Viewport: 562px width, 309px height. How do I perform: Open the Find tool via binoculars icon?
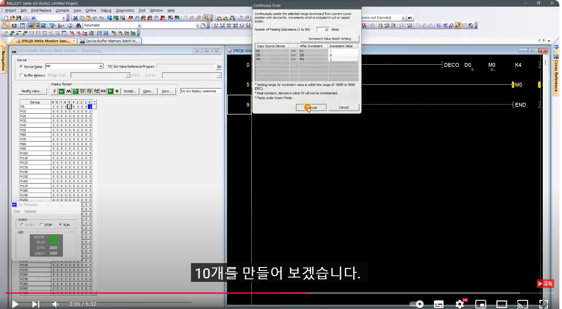[x=79, y=25]
